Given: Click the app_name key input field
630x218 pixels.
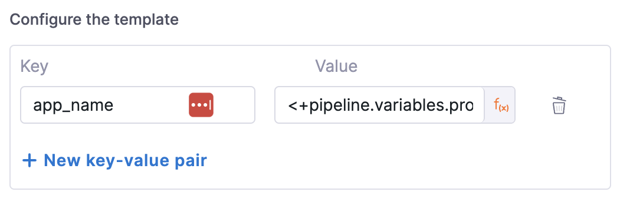Looking at the screenshot, I should (138, 105).
